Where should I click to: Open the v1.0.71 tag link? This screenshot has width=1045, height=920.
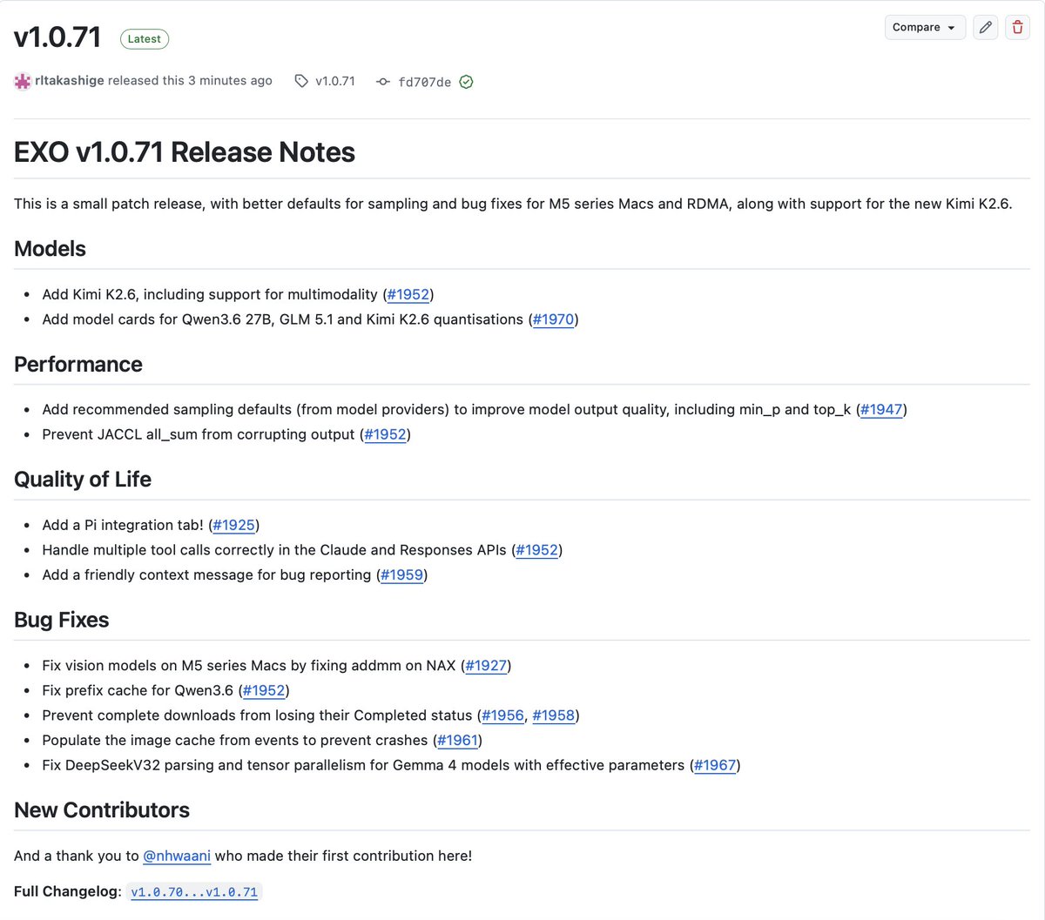(335, 81)
